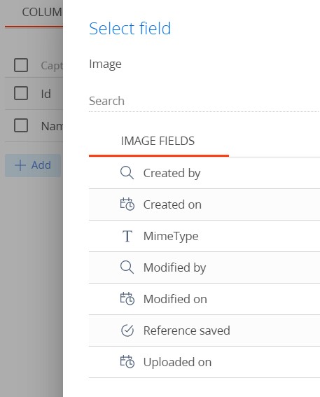
Task: Click the plus icon on Add button
Action: [x=20, y=165]
